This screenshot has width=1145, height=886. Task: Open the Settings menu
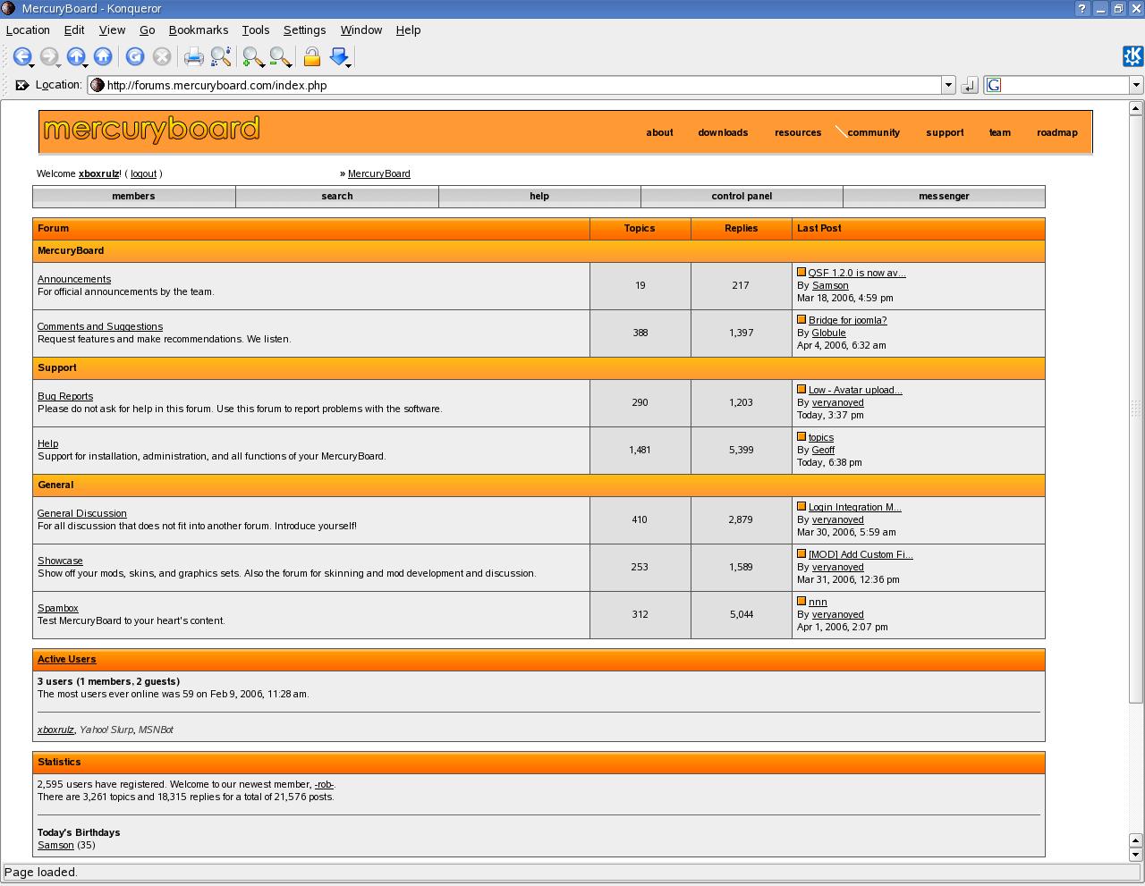(304, 30)
